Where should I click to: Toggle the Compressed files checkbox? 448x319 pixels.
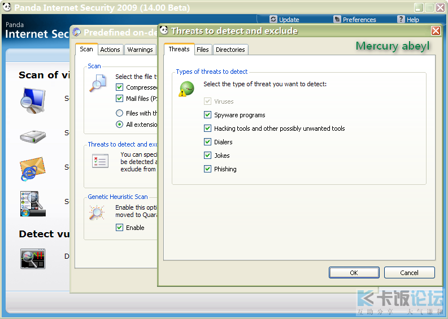119,87
